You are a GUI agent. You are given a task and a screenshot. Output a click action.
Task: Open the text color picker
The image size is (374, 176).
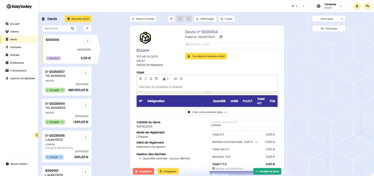point(165,79)
